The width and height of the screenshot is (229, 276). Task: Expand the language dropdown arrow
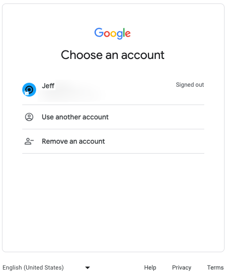[x=88, y=268]
